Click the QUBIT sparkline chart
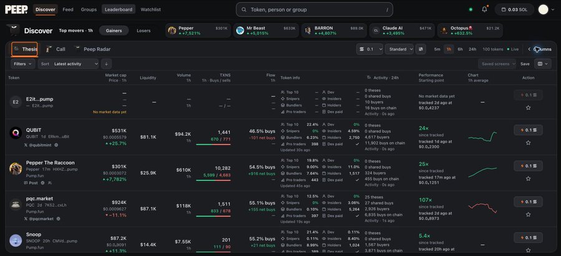Screen dimensions: 561x256 point(482,137)
